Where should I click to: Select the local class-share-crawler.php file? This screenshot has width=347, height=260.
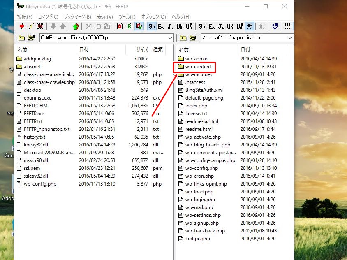(x=46, y=82)
